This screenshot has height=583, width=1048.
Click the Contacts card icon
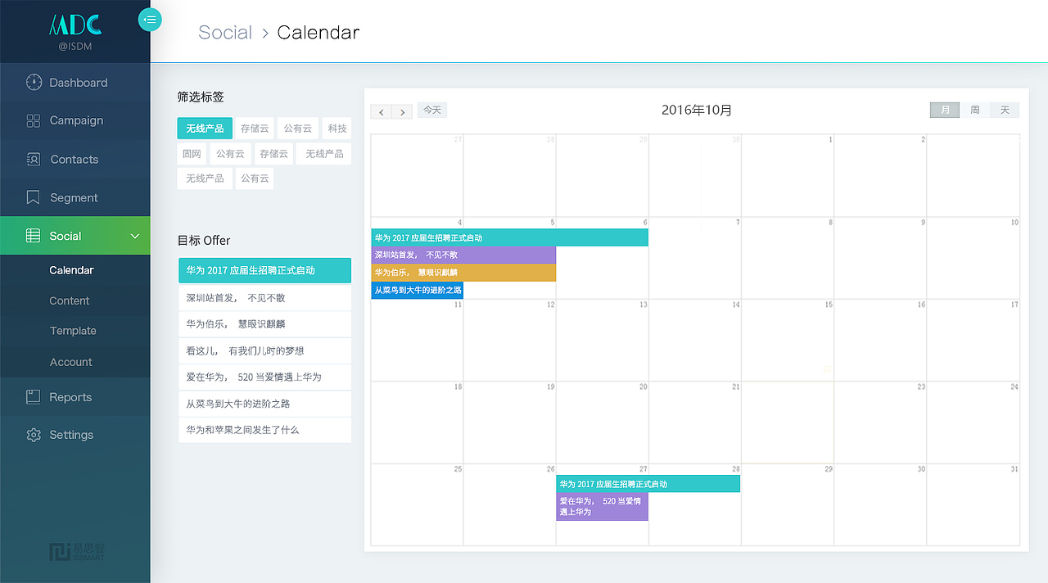[x=34, y=159]
